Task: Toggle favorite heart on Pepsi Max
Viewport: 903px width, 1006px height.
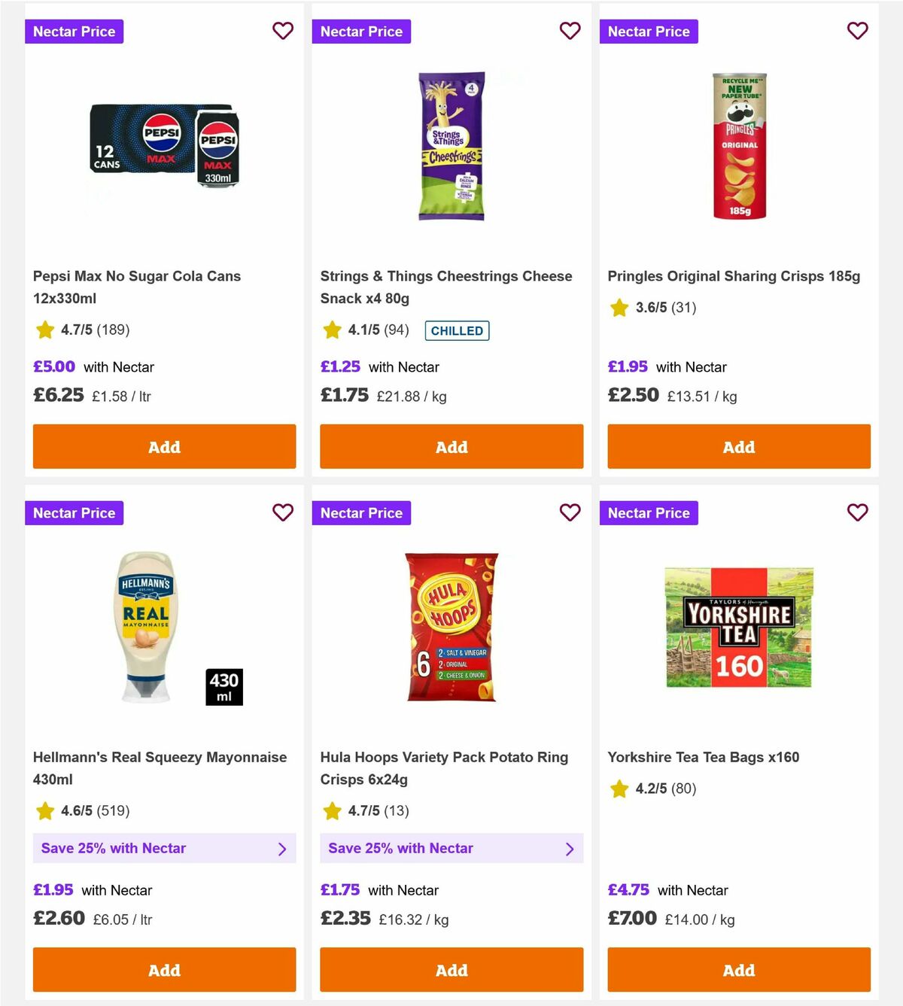Action: pos(283,31)
